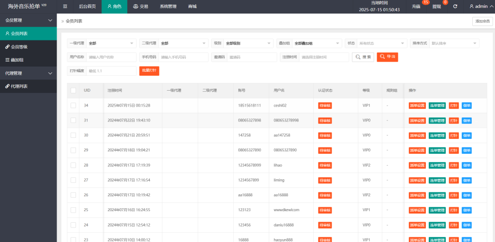Click 连单管理 for user daniu16888
The image size is (495, 242).
[437, 225]
